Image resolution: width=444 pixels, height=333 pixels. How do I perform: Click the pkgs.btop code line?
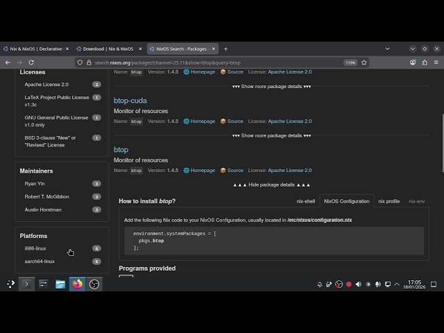pyautogui.click(x=151, y=241)
